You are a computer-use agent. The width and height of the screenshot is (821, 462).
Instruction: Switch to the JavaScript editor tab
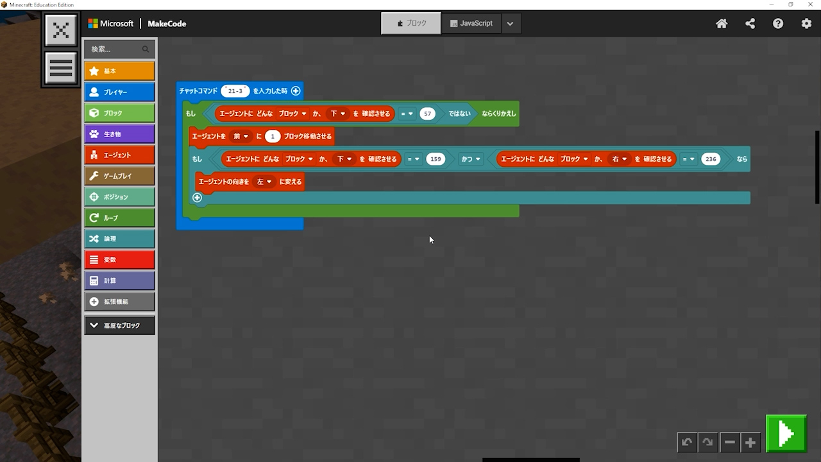471,24
